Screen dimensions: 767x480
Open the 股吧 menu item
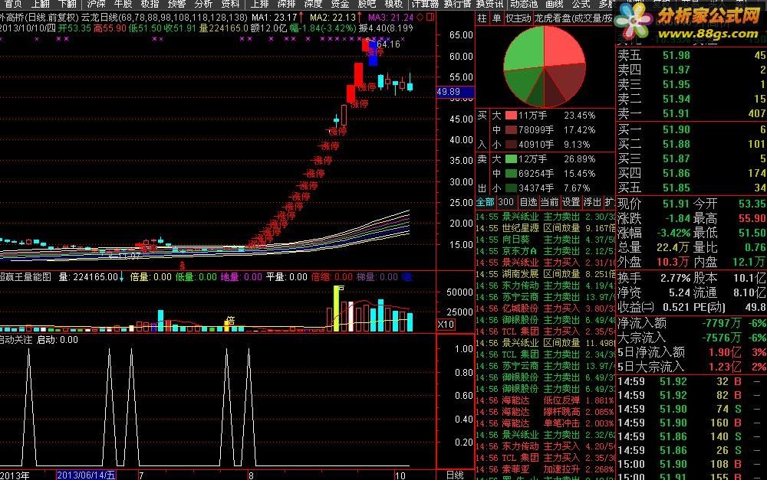[x=367, y=4]
